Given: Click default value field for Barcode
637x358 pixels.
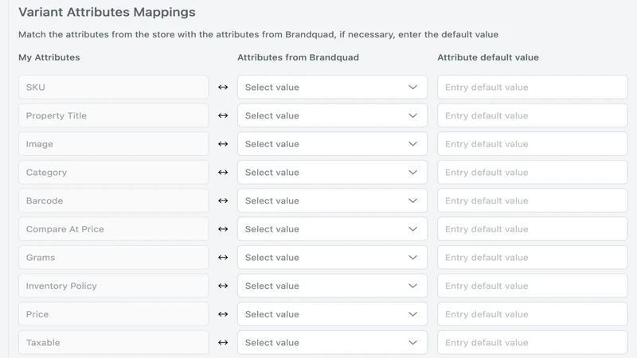Looking at the screenshot, I should click(532, 200).
